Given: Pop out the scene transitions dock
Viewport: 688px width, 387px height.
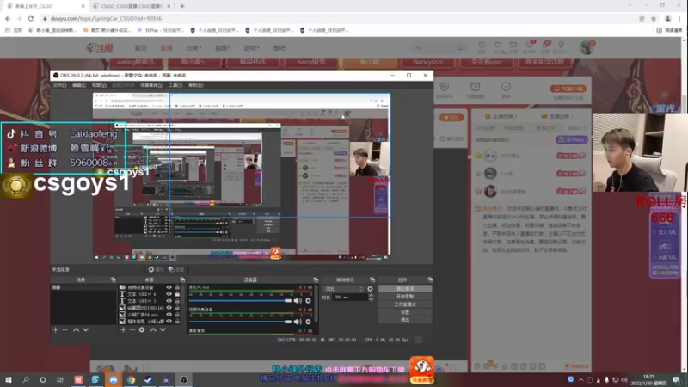Looking at the screenshot, I should click(372, 279).
